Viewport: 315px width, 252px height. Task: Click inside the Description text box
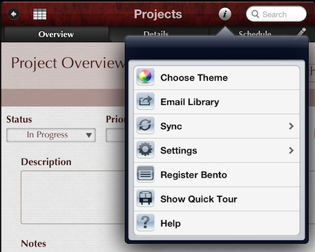(73, 197)
